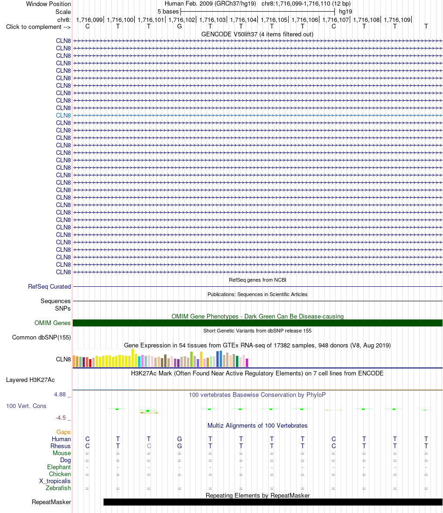Image resolution: width=443 pixels, height=513 pixels.
Task: Click 'Human Feb. 2009 (GRCh37/hg19)' assembly text
Action: tap(210, 4)
